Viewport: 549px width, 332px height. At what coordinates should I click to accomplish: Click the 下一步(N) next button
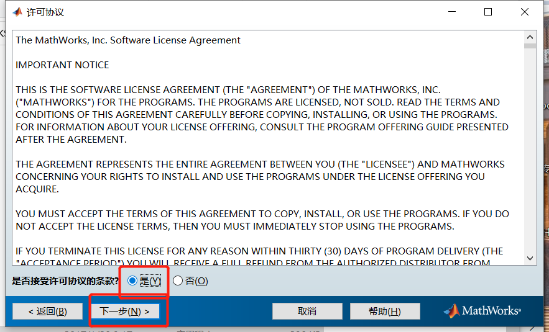pyautogui.click(x=125, y=311)
